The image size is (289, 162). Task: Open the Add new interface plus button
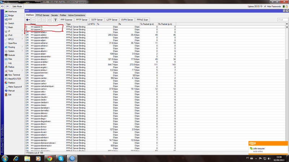28,20
